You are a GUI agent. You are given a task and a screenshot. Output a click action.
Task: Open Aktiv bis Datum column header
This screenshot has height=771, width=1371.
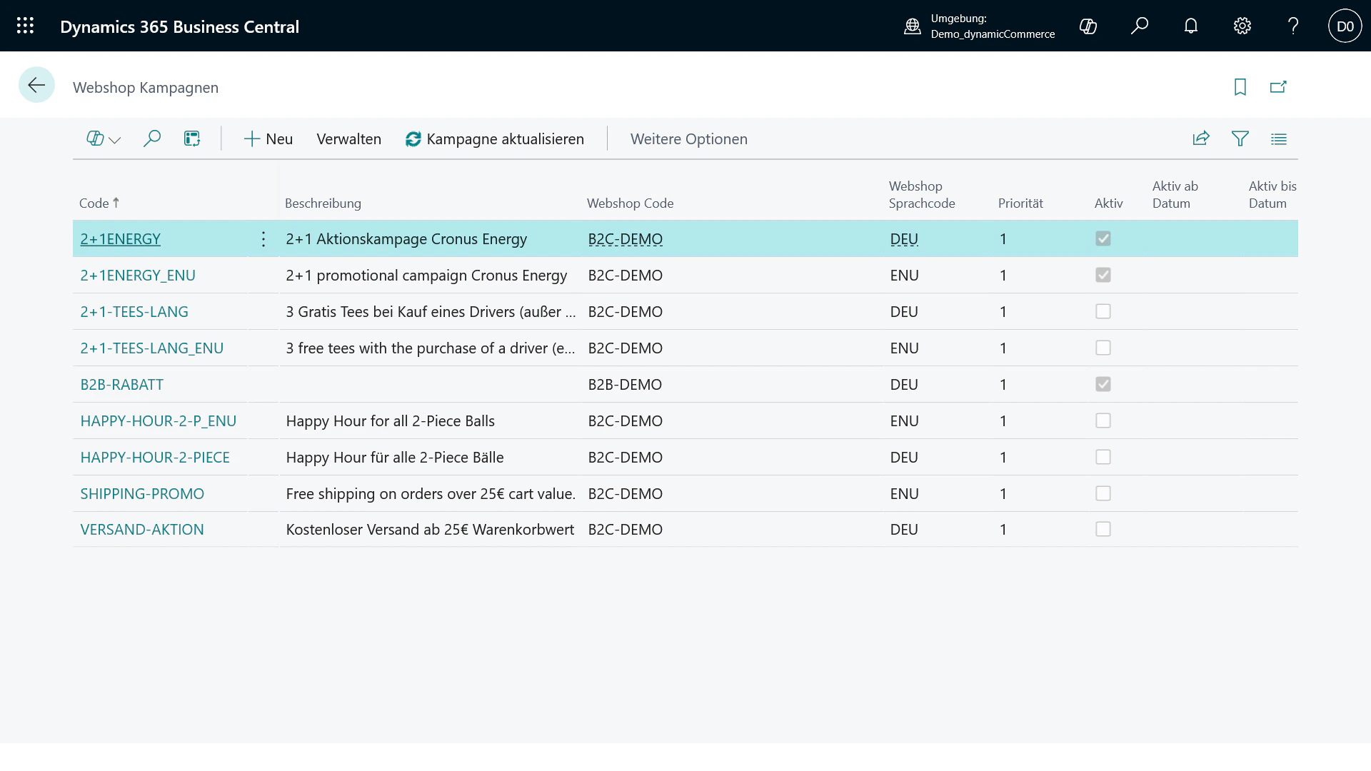click(1272, 195)
